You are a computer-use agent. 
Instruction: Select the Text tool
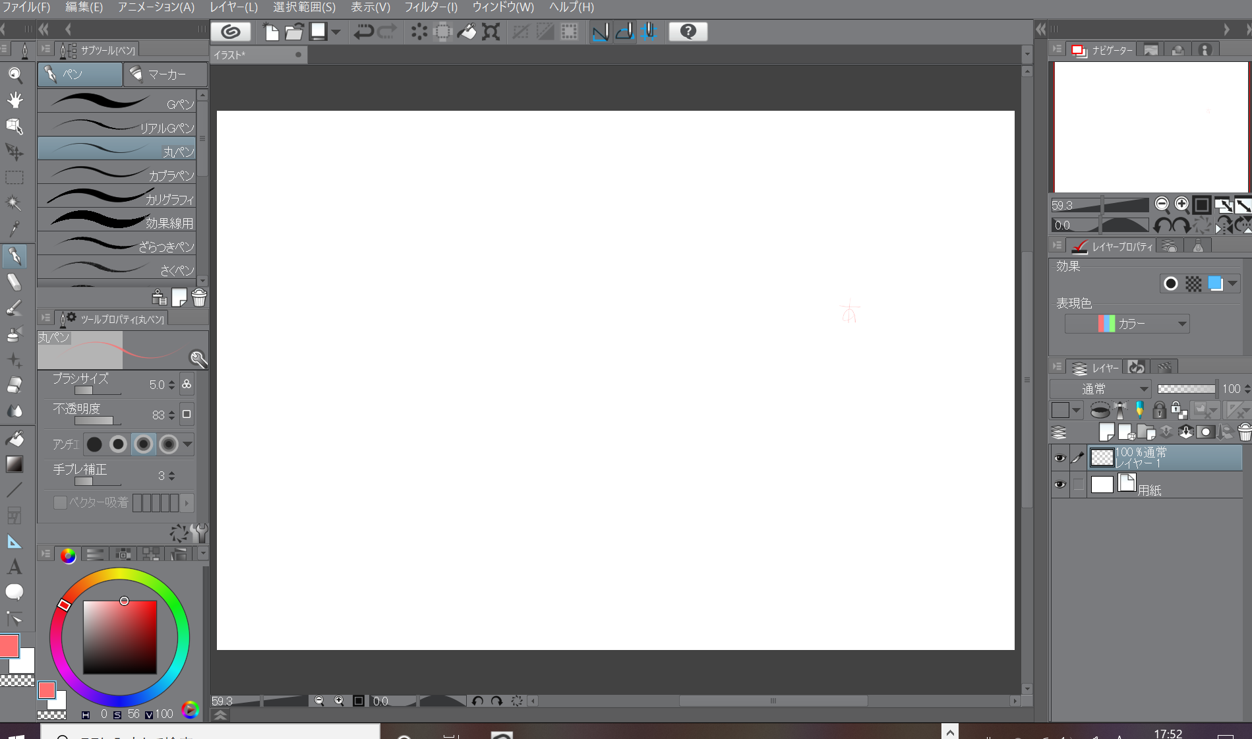pos(15,566)
